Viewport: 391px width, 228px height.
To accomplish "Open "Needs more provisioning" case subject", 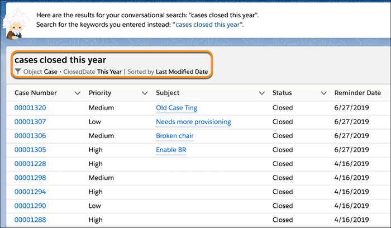I will coord(193,122).
